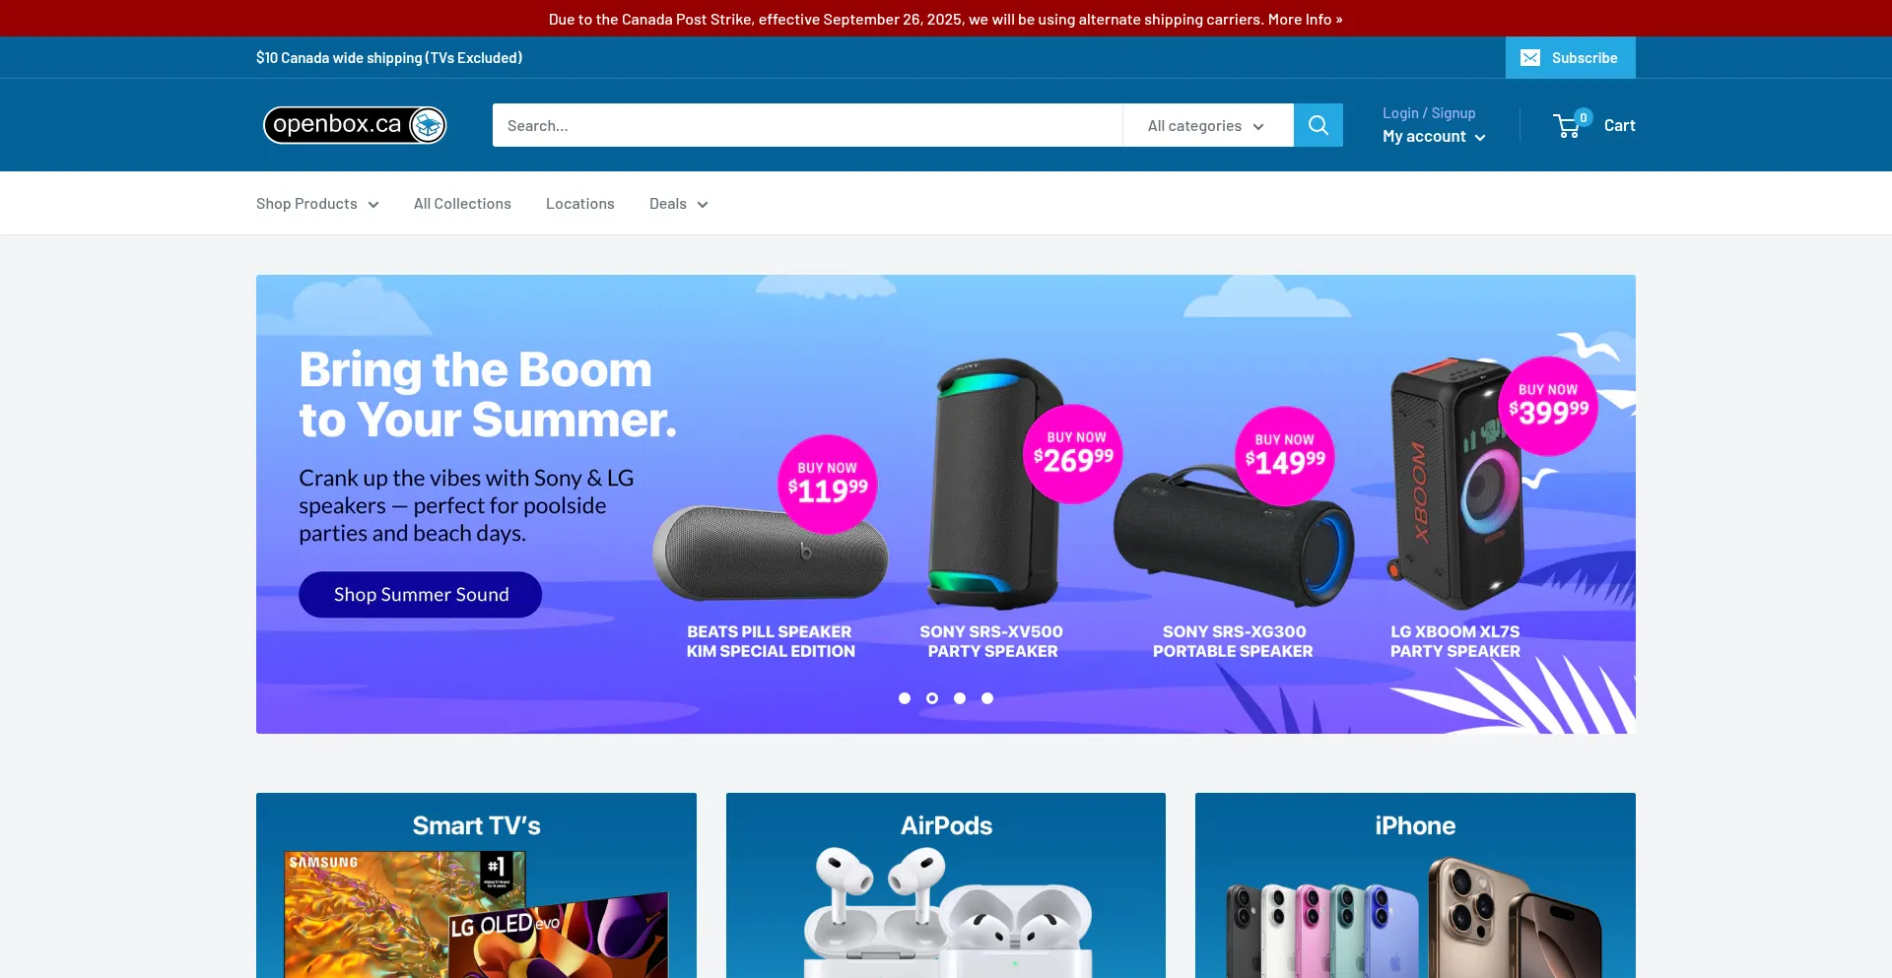Expand the My account menu
Screen dimensions: 1892x978
[1434, 137]
